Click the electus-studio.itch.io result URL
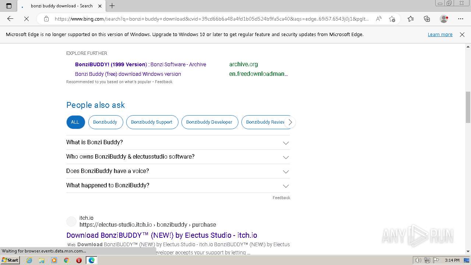 (x=148, y=225)
